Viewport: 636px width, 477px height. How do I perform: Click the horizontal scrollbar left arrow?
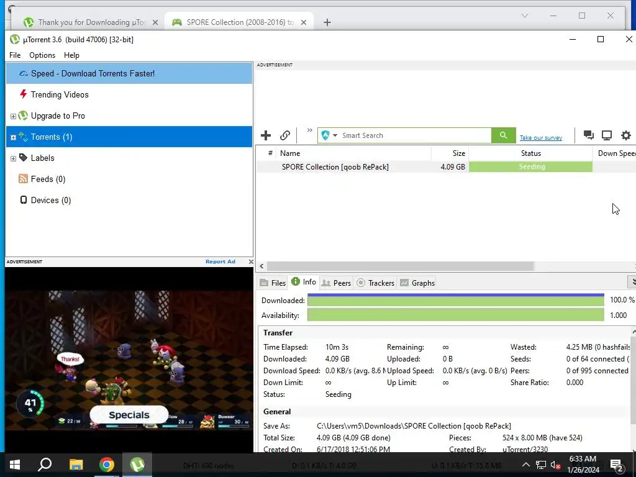point(261,266)
